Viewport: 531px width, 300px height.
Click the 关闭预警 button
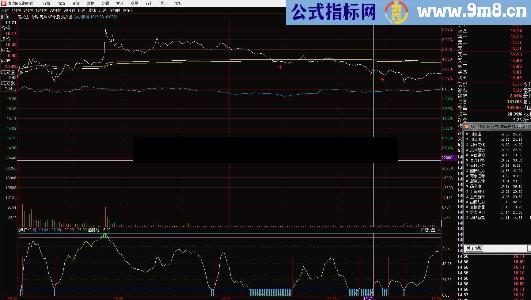474,248
